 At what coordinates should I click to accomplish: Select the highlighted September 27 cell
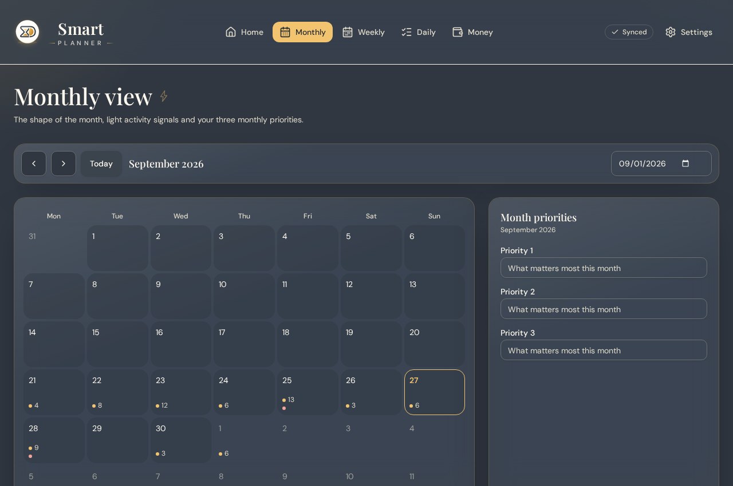435,392
